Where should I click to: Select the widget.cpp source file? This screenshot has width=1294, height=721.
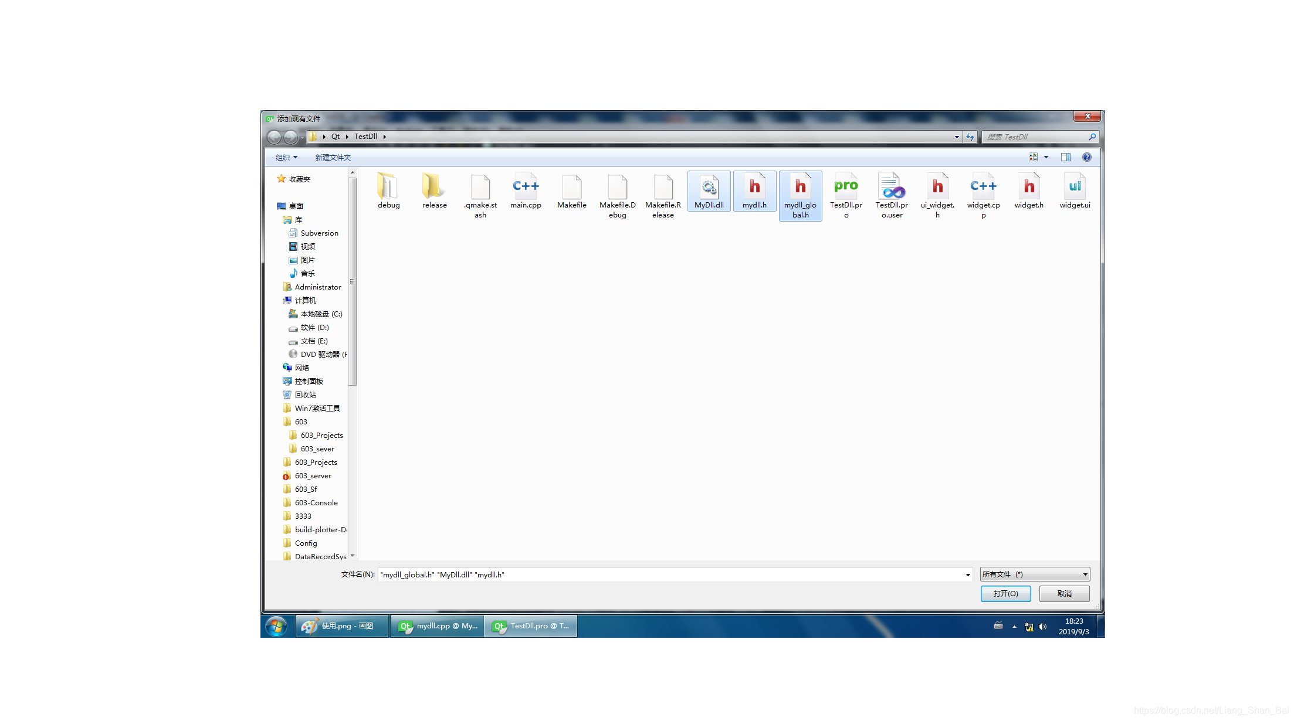(x=983, y=196)
